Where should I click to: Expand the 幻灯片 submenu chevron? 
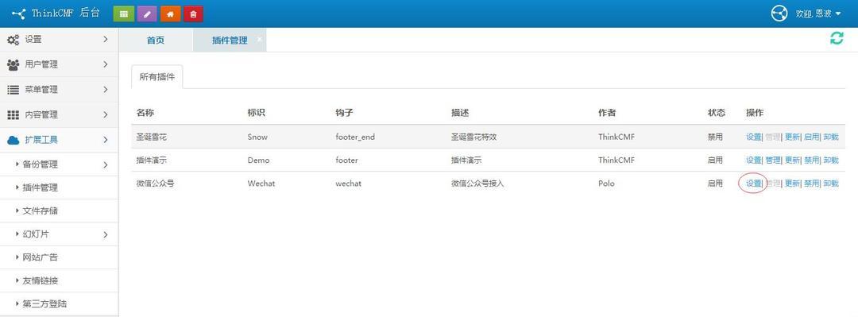[x=106, y=235]
